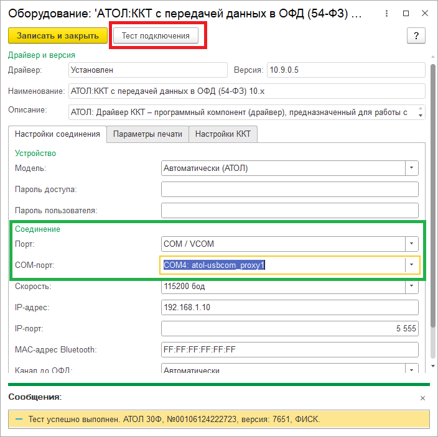Expand the Модель dropdown list

coord(411,168)
